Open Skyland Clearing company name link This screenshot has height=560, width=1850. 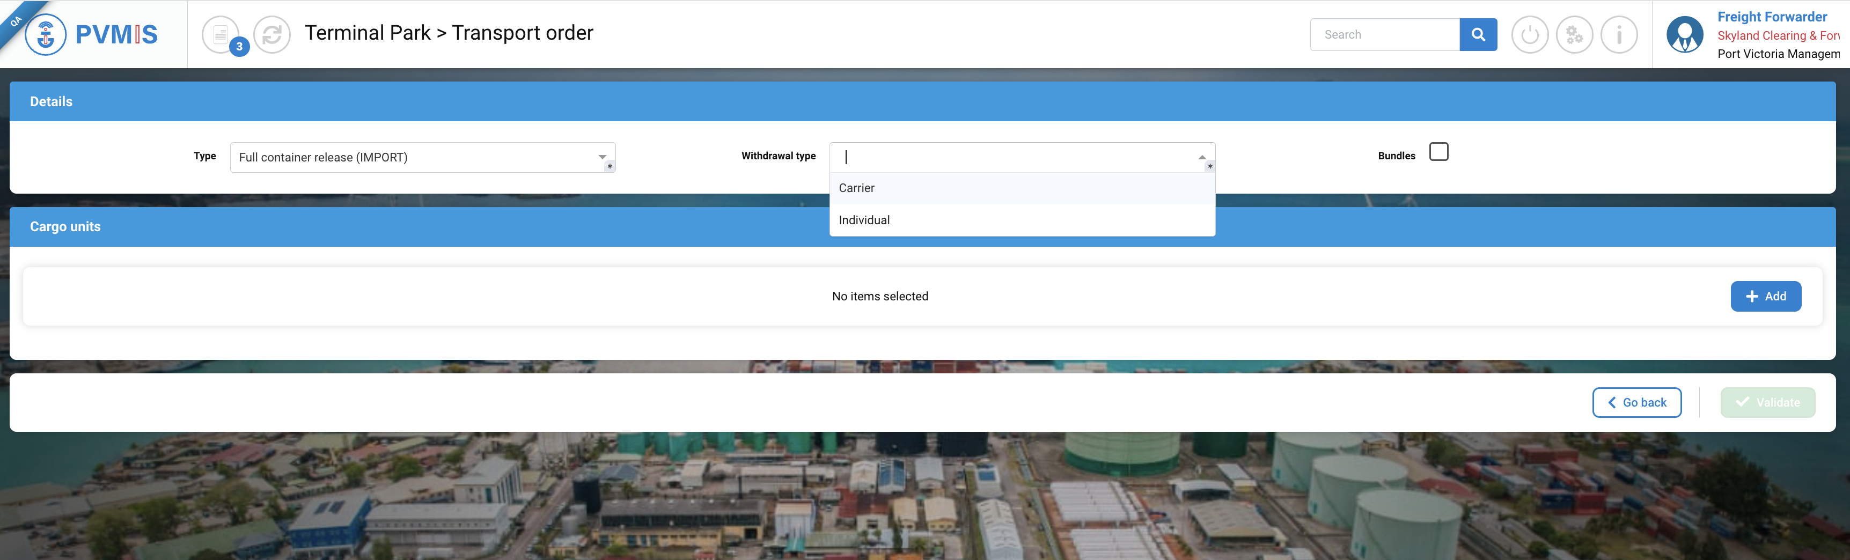click(1778, 36)
